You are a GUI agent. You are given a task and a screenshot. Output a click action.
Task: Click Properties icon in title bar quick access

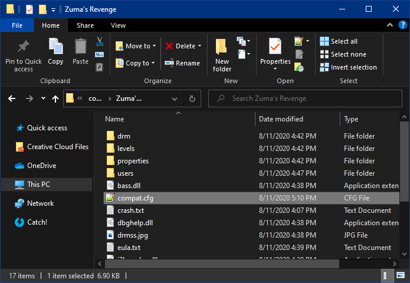[x=29, y=9]
